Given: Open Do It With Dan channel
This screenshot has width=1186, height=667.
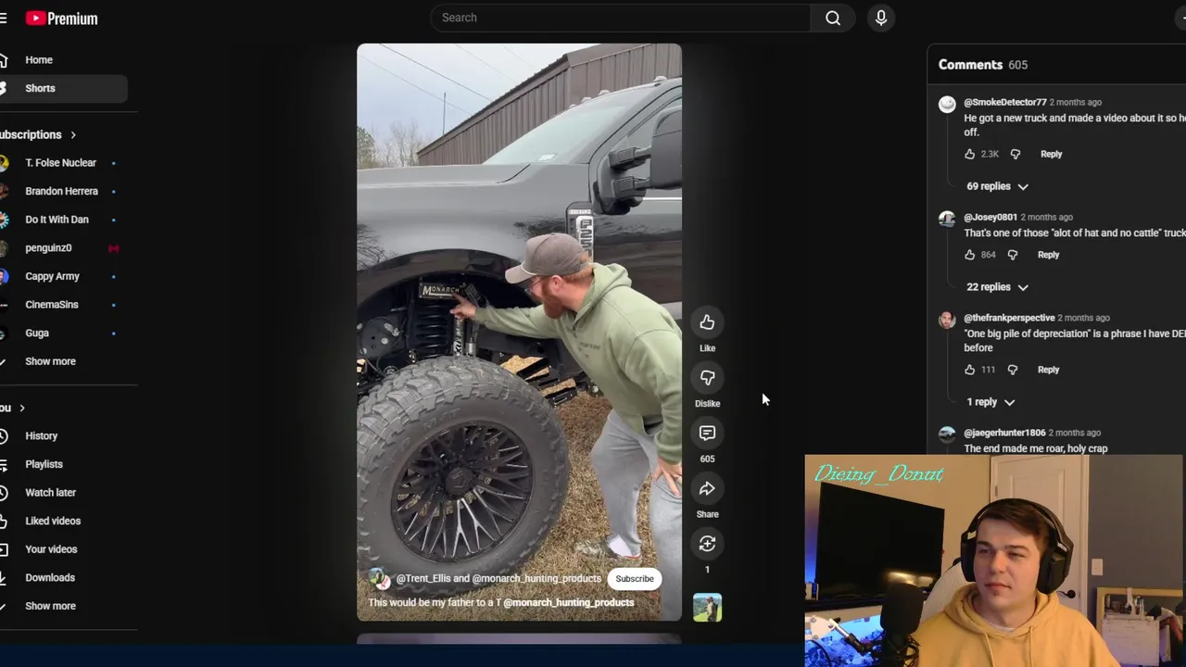Looking at the screenshot, I should [x=57, y=220].
